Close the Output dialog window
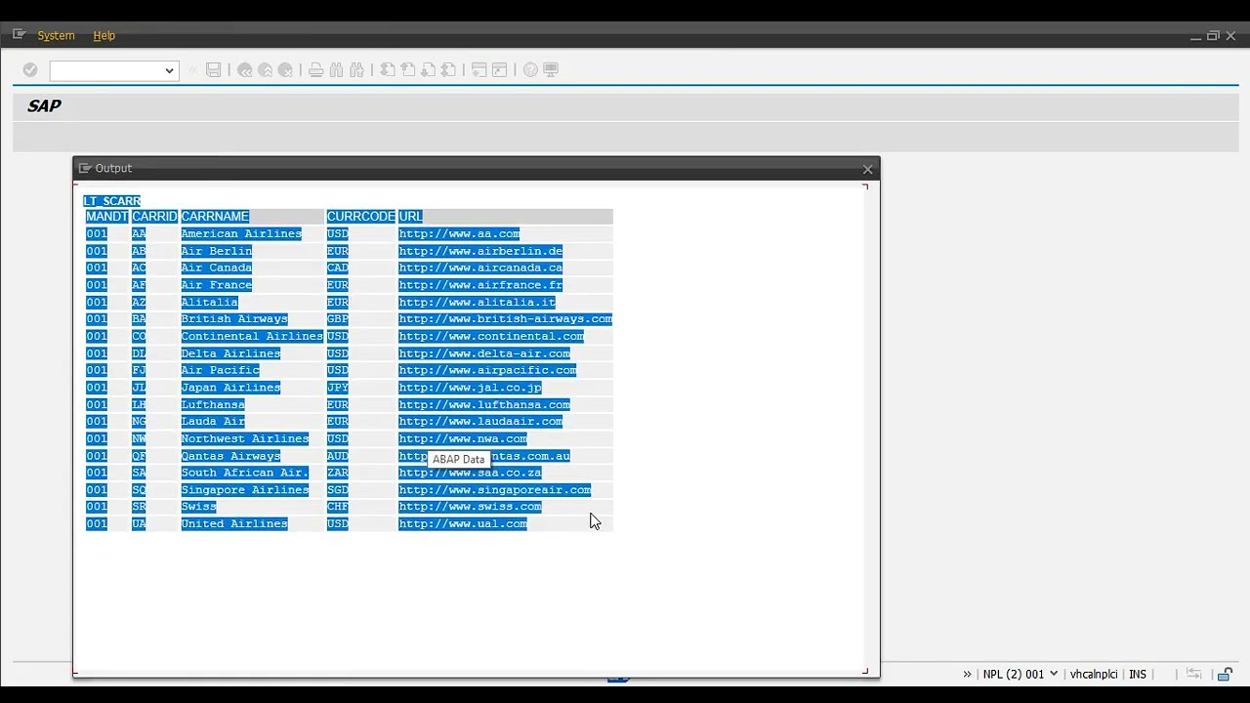Screen dimensions: 1250x703 tap(867, 169)
